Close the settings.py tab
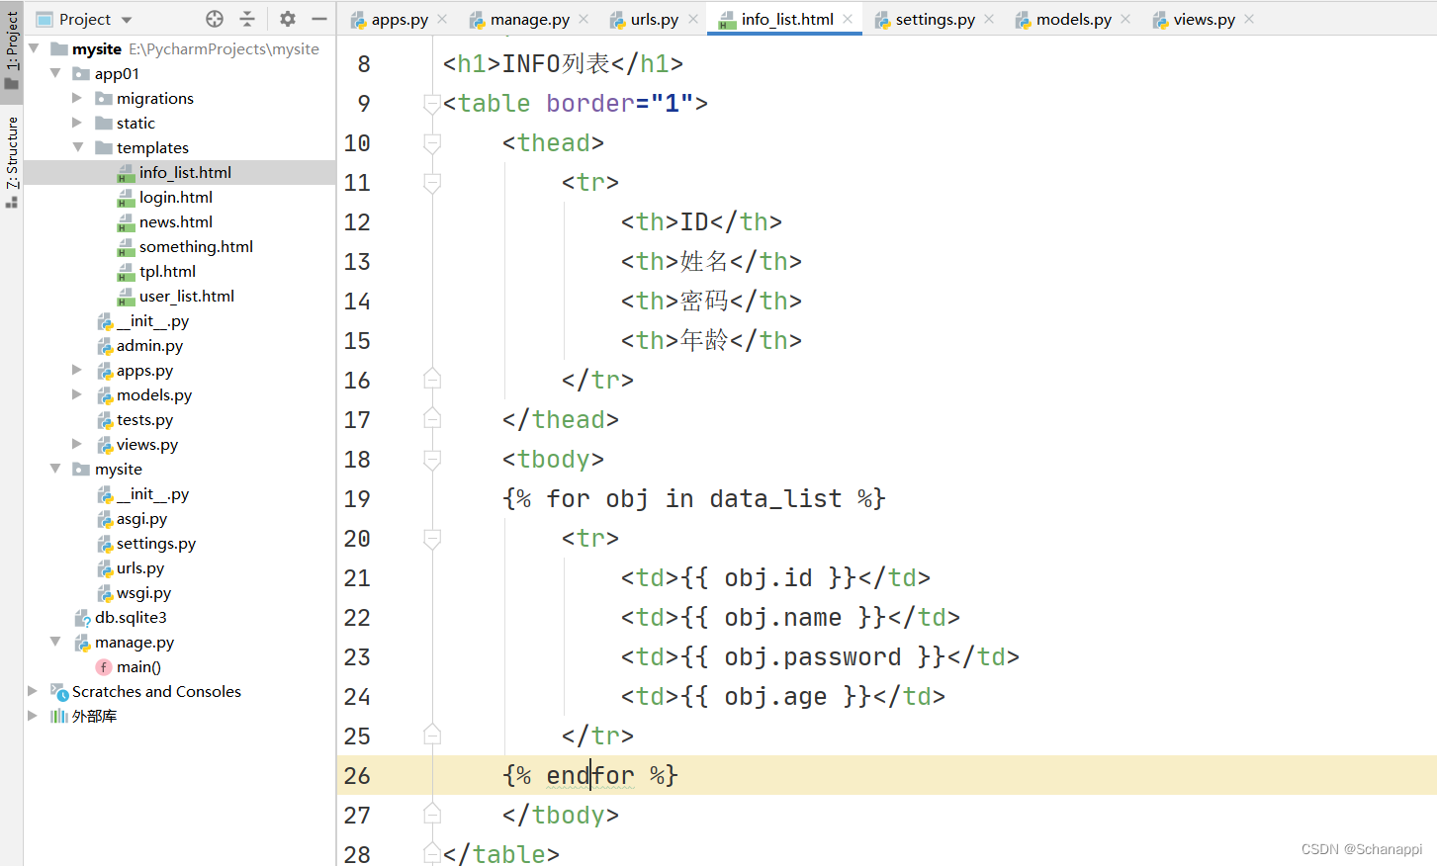The height and width of the screenshot is (866, 1437). pyautogui.click(x=989, y=19)
